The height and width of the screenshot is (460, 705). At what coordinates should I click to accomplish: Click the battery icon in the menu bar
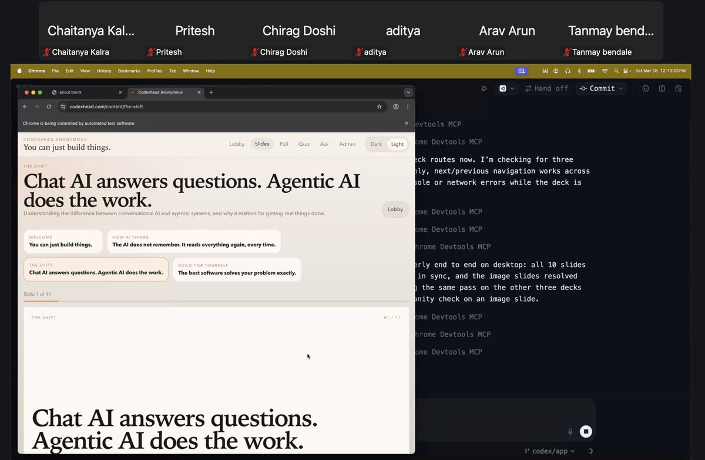(590, 71)
